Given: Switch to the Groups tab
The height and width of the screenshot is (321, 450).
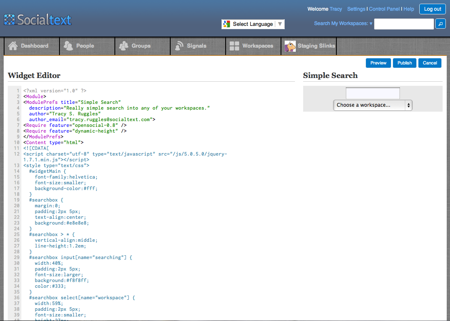Looking at the screenshot, I should click(143, 46).
